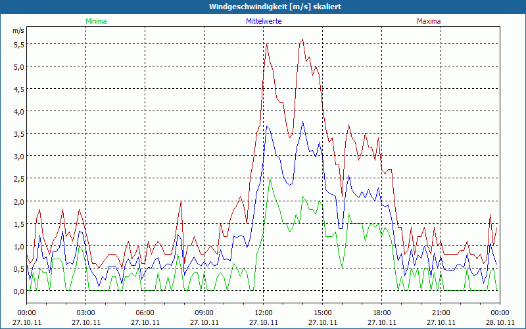Click the chart title Windgeschwindigkeit [m/s] skaliert
The image size is (526, 329).
point(275,7)
